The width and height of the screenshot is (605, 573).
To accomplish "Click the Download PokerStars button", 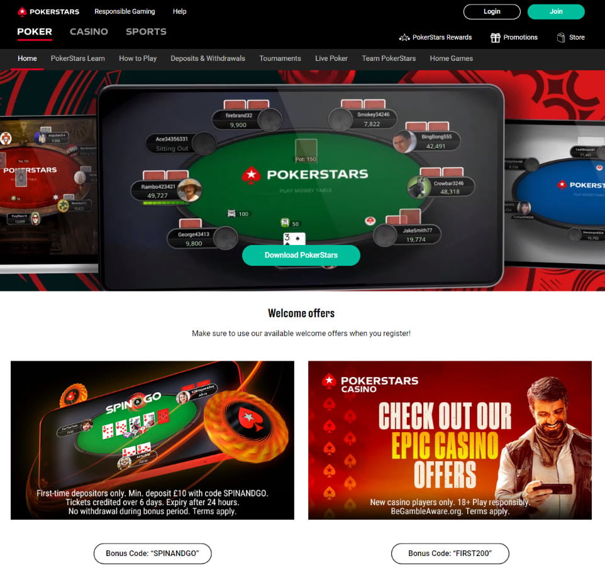I will click(x=301, y=255).
